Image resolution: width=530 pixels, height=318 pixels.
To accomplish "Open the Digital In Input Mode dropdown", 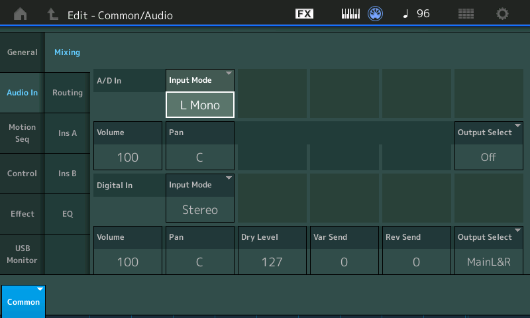I will [200, 198].
